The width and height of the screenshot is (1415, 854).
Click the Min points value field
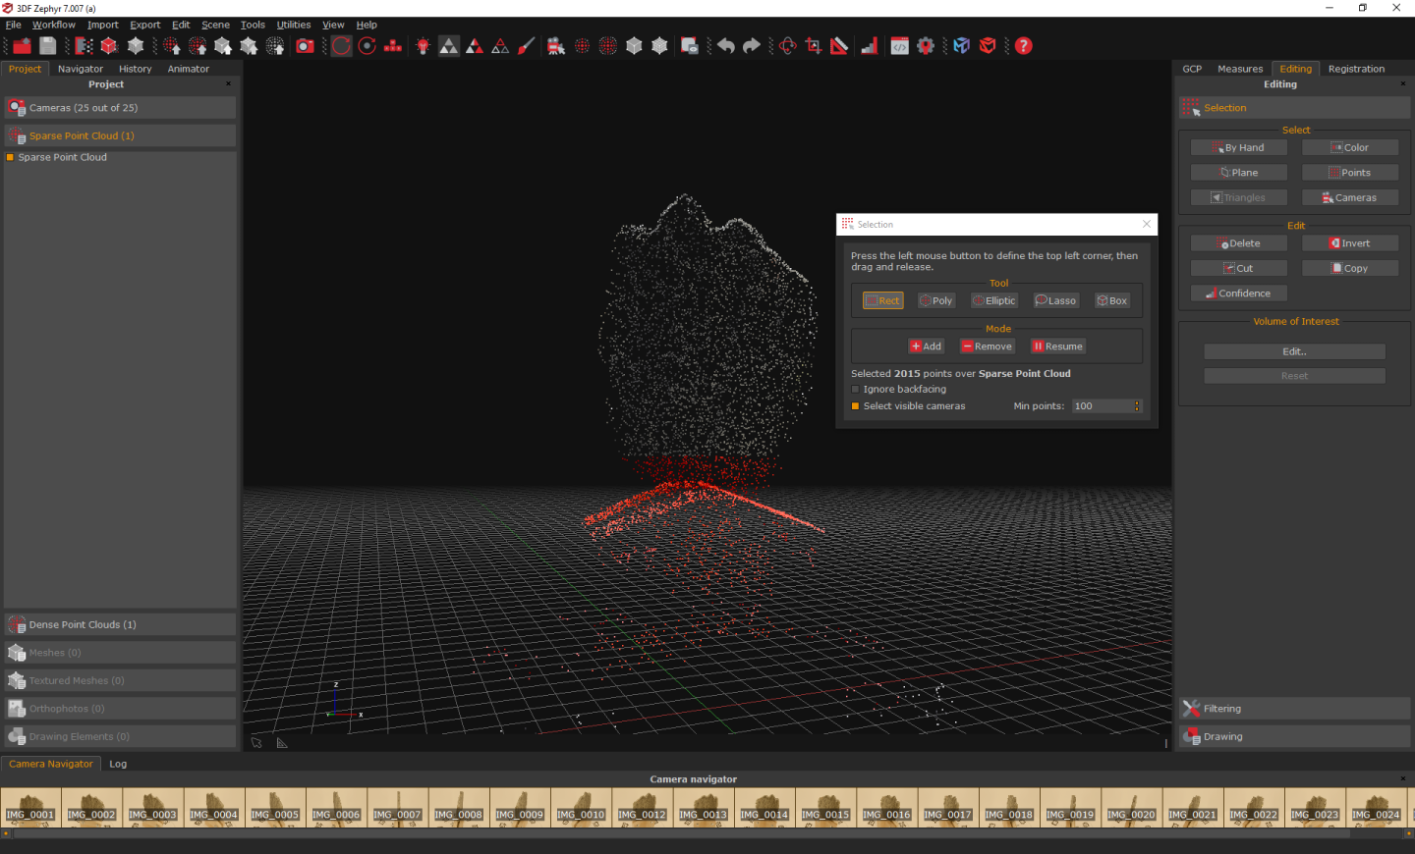pyautogui.click(x=1102, y=406)
